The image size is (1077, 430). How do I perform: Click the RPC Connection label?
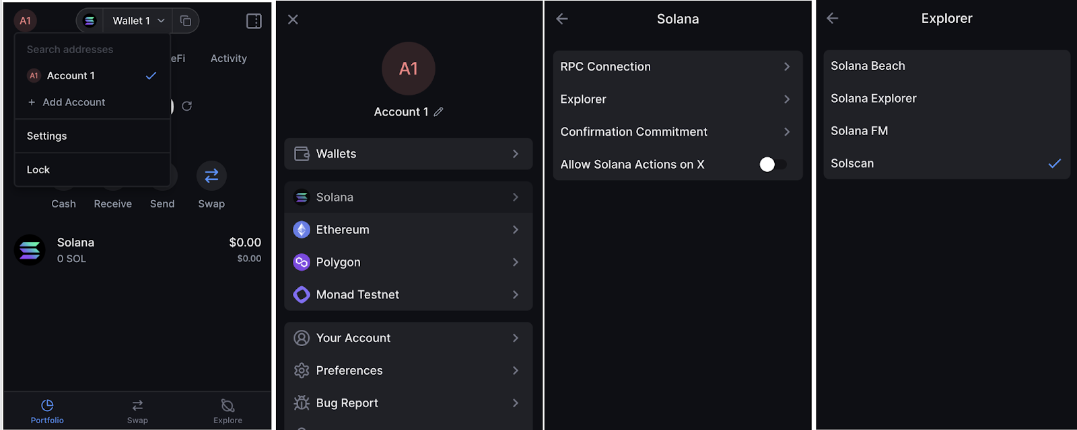click(606, 67)
